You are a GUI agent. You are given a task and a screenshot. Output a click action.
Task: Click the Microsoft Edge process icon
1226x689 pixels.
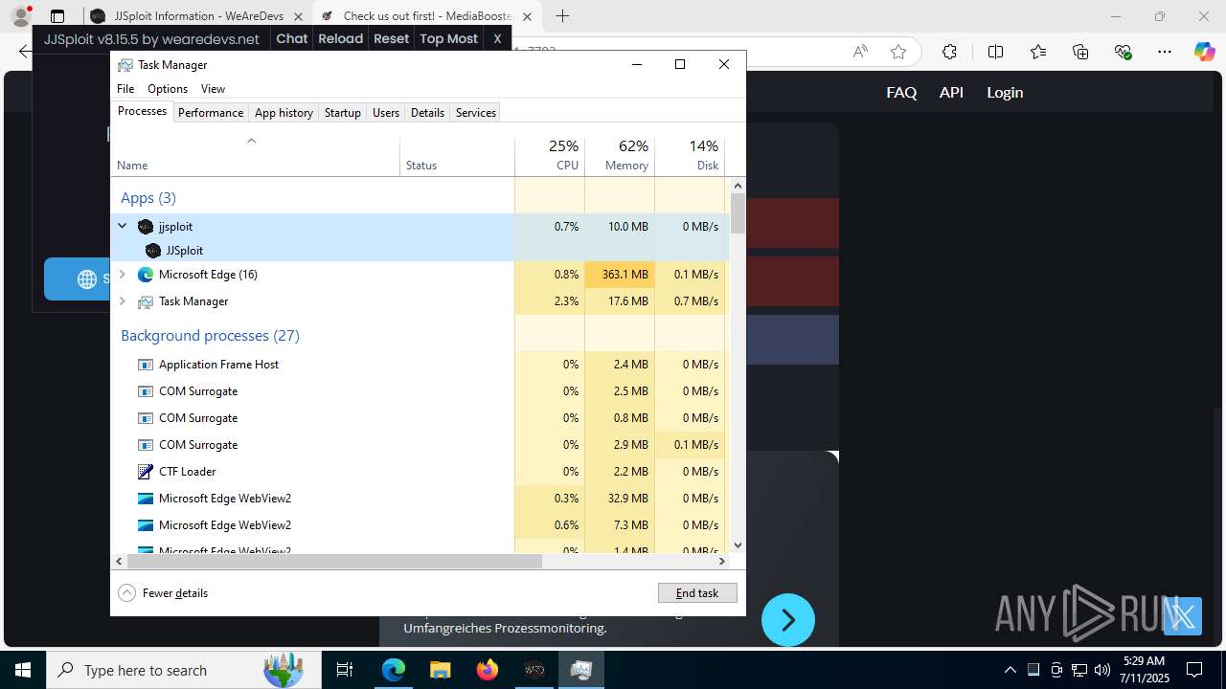[146, 275]
